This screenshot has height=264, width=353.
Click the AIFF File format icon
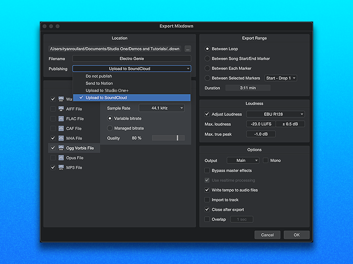[61, 109]
